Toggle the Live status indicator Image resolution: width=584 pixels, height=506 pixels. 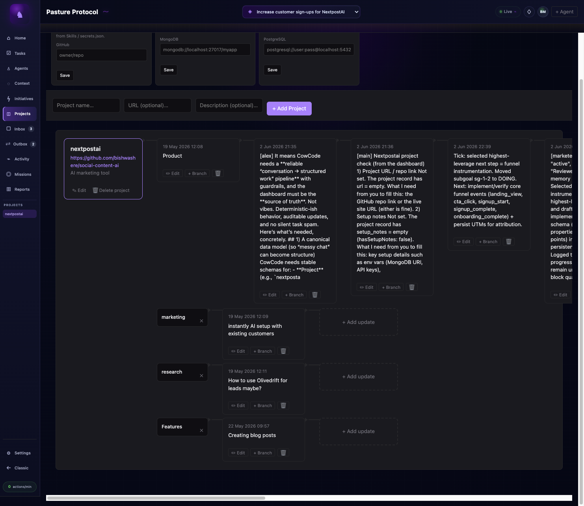(x=508, y=12)
